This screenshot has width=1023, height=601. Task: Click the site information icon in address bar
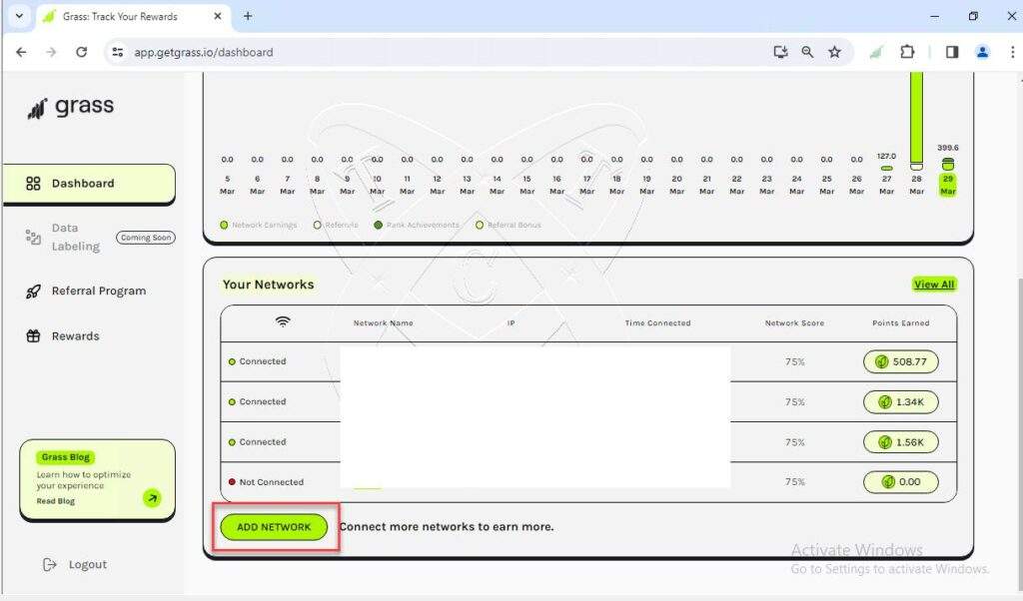pyautogui.click(x=118, y=52)
